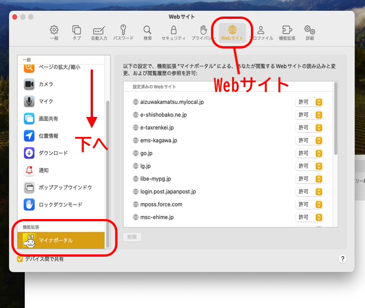Open the 機能拡張 (Extensions) toolbar pane

(x=287, y=33)
